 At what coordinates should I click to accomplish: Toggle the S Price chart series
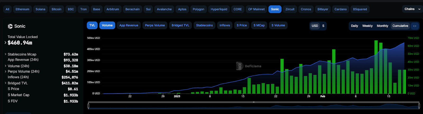(242, 25)
